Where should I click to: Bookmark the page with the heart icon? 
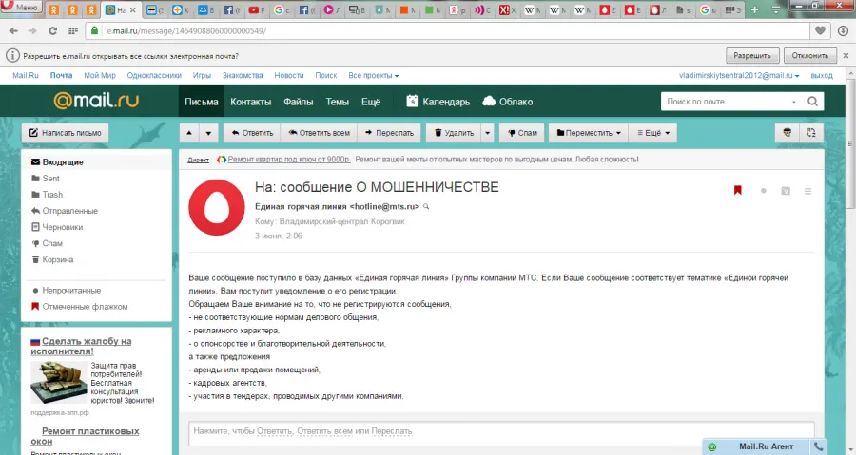pyautogui.click(x=820, y=31)
